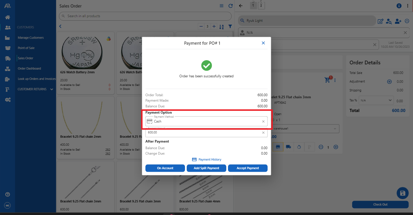413x215 pixels.
Task: Click the shopping cart icon with badge
Action: coord(328,80)
